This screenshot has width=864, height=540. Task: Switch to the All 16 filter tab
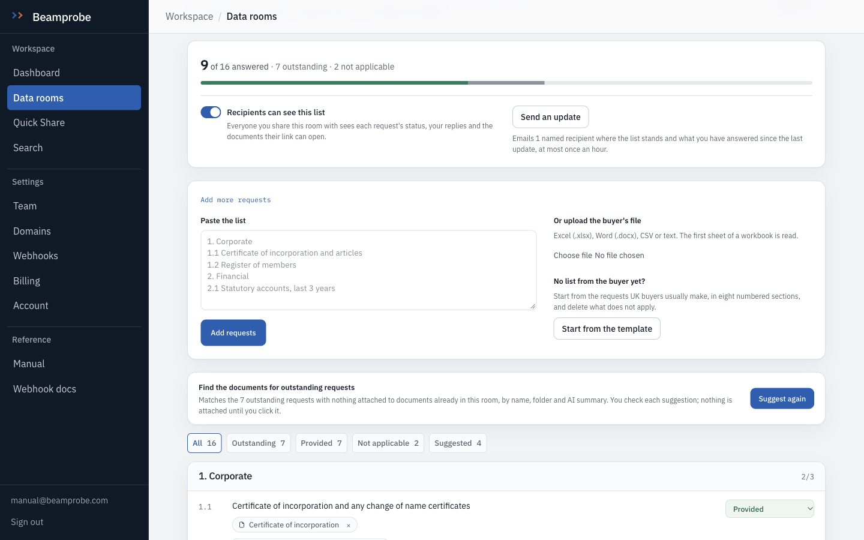click(205, 443)
